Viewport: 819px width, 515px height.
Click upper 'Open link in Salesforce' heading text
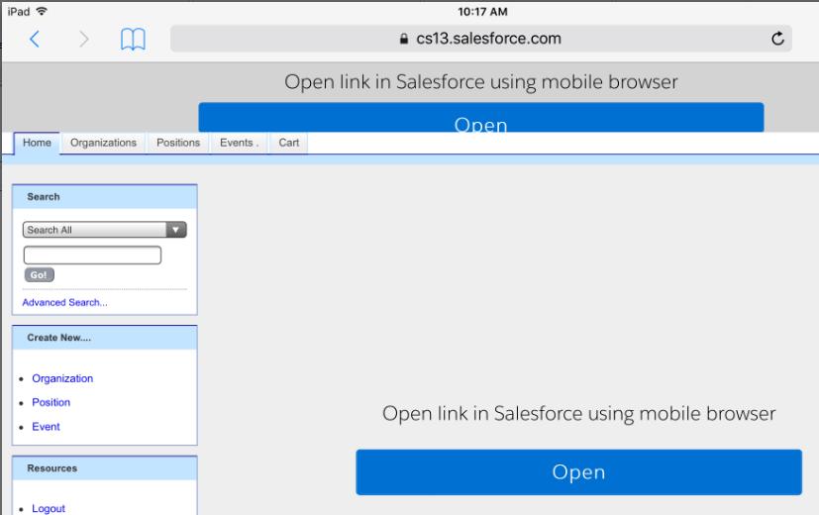pyautogui.click(x=481, y=82)
